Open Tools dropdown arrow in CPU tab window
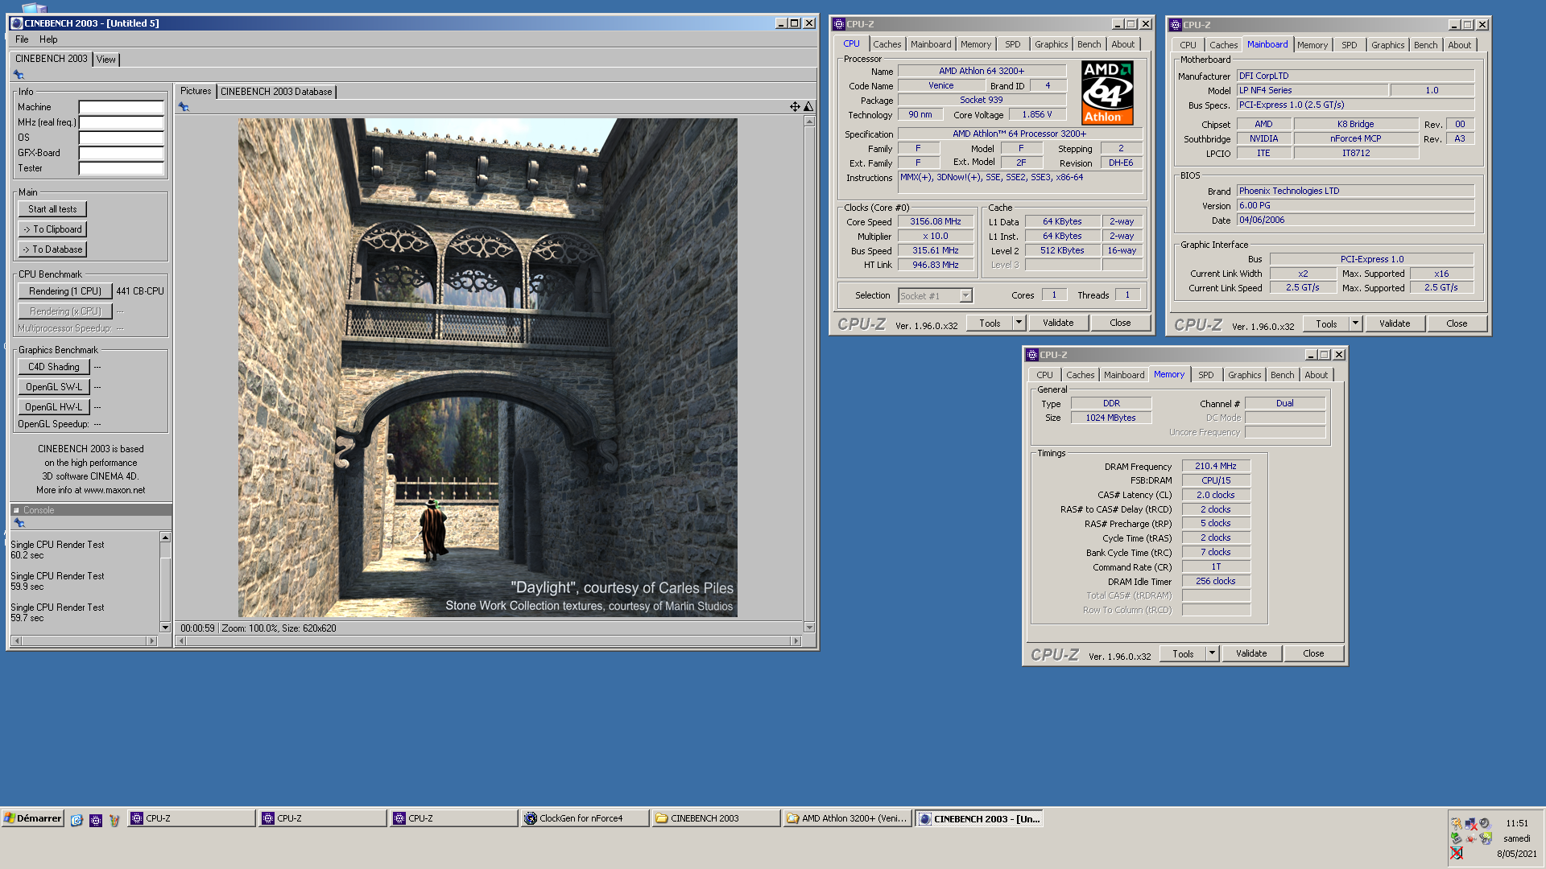This screenshot has width=1546, height=869. (x=1019, y=323)
